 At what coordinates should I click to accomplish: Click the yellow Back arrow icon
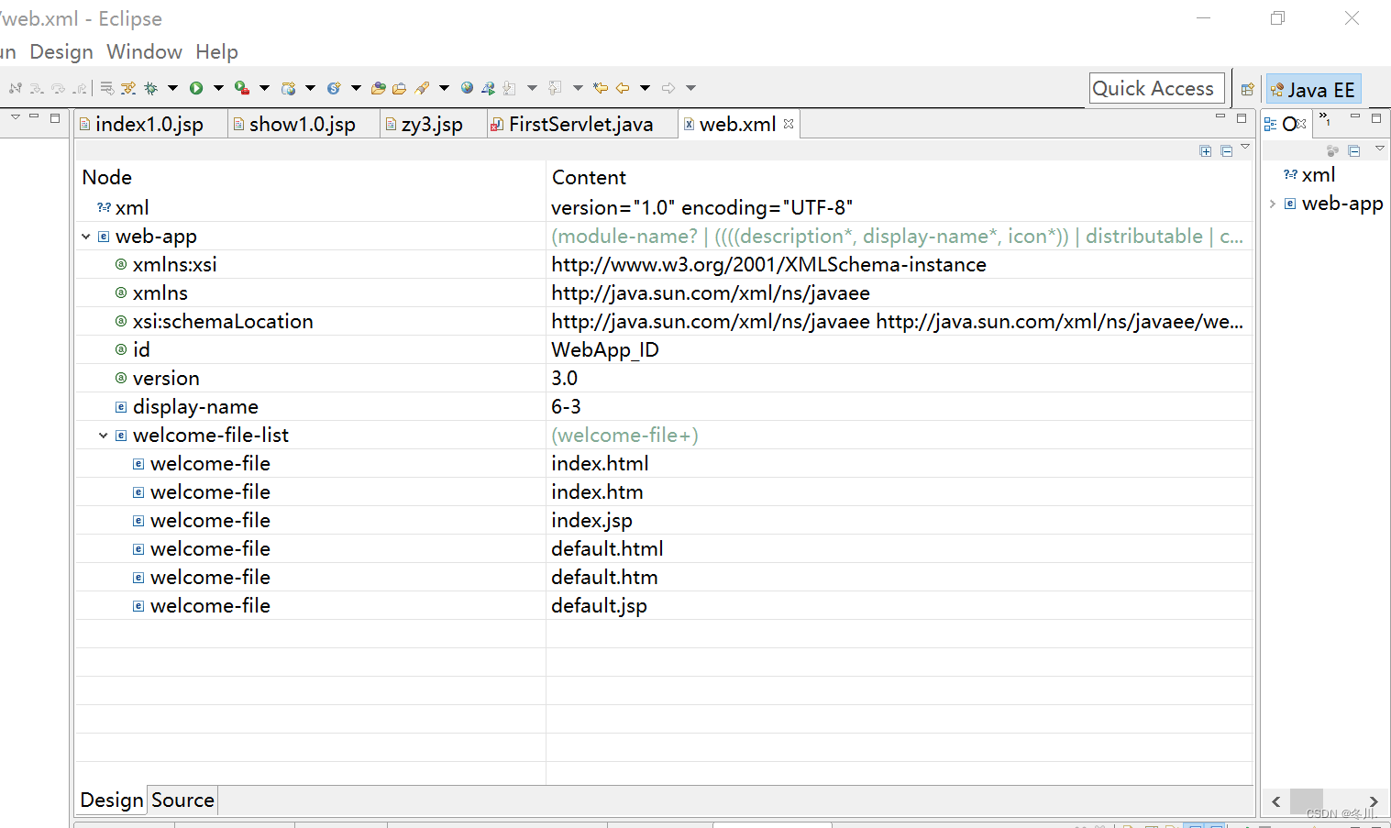pyautogui.click(x=623, y=88)
